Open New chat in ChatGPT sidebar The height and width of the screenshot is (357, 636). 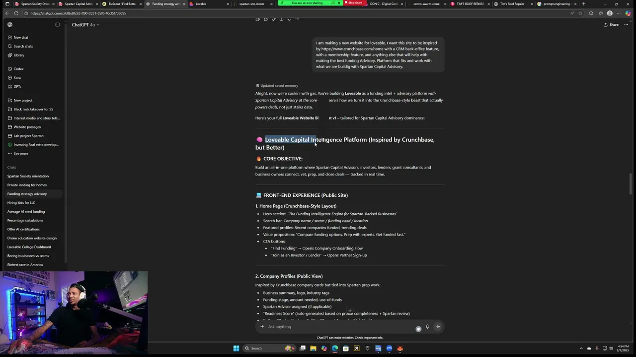pyautogui.click(x=18, y=37)
